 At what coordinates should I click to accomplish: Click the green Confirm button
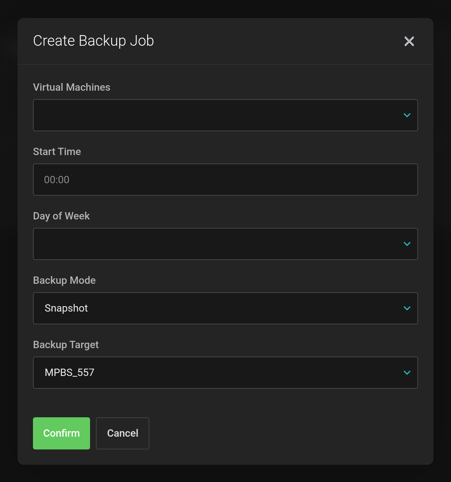pos(61,433)
